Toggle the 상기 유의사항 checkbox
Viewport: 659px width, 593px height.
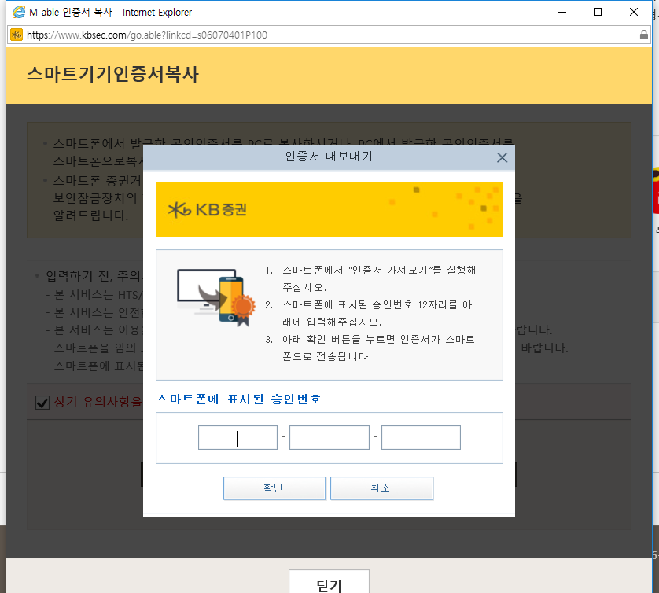point(42,403)
